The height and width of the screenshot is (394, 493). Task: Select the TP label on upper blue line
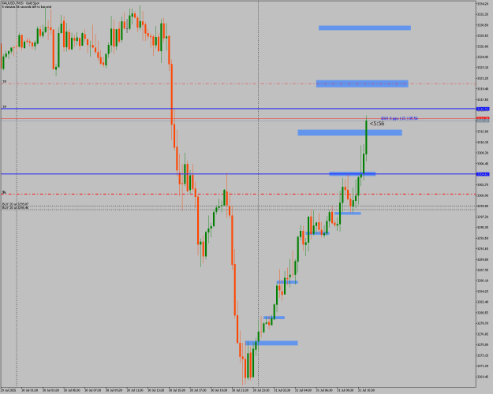pos(5,107)
